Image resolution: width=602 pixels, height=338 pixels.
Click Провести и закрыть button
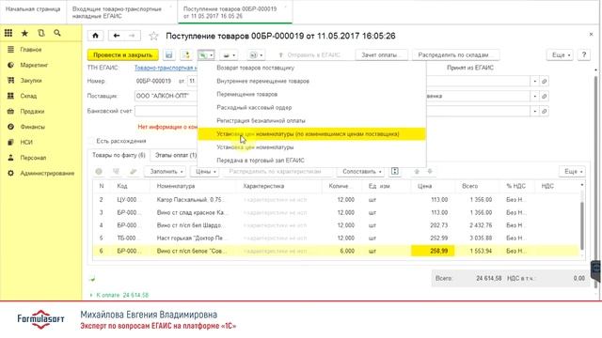[x=123, y=55]
